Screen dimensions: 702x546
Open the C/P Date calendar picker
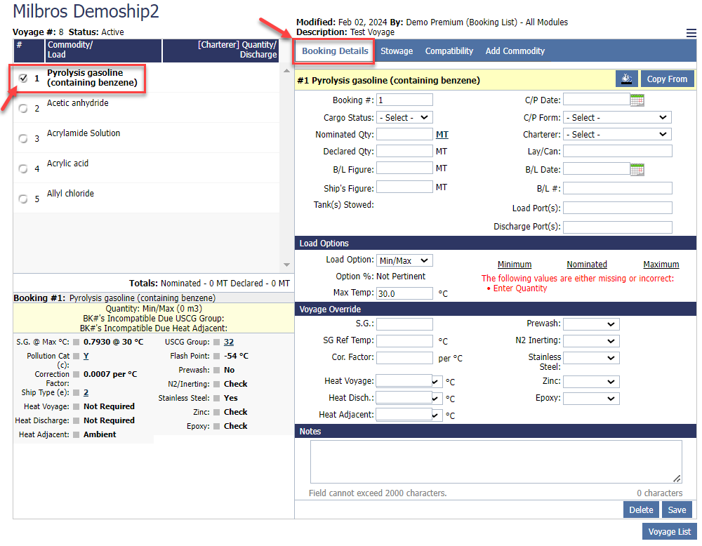(x=637, y=100)
